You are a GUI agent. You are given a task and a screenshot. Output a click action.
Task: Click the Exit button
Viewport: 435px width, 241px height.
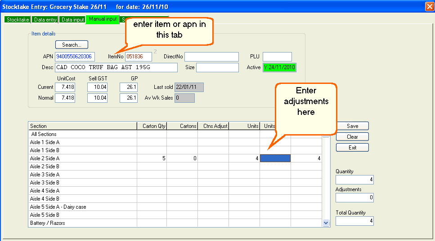click(352, 148)
